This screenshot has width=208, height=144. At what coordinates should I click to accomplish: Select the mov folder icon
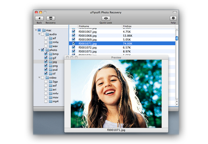point(50,97)
